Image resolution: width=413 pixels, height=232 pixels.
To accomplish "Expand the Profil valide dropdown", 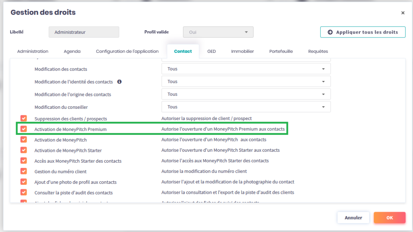I will coord(218,32).
